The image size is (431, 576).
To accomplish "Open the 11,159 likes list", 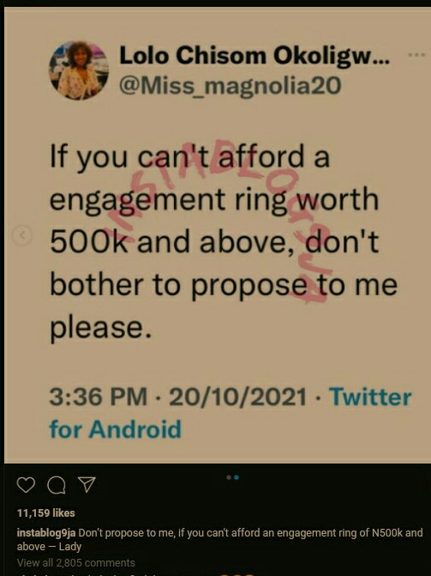I will pyautogui.click(x=46, y=512).
